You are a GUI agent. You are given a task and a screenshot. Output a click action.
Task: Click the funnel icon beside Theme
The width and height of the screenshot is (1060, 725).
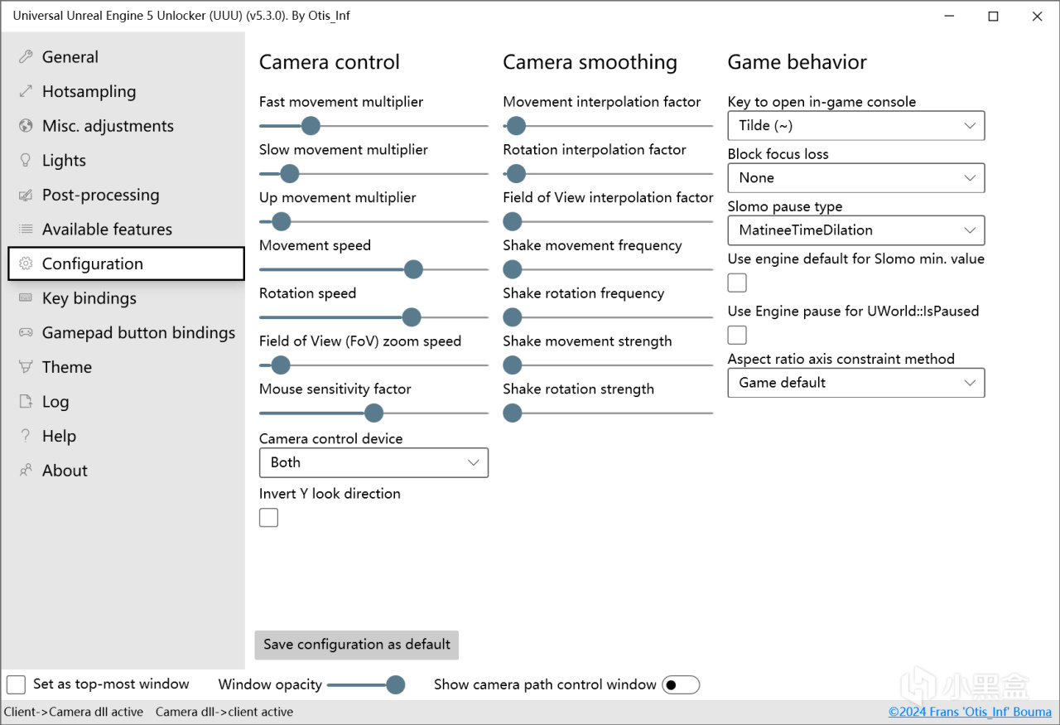(26, 367)
